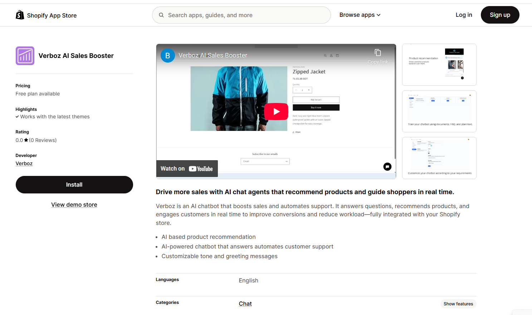Viewport: 532px width, 315px height.
Task: Click the rating star icon
Action: pos(26,140)
